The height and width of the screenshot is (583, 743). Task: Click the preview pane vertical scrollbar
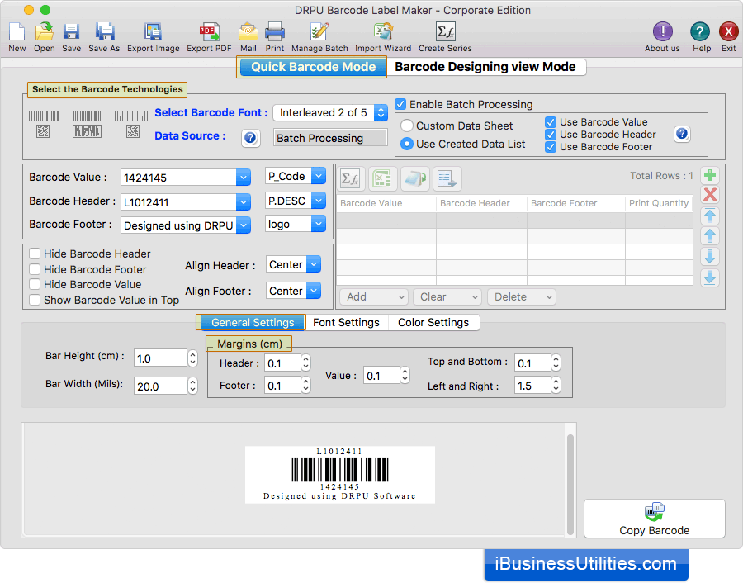570,483
